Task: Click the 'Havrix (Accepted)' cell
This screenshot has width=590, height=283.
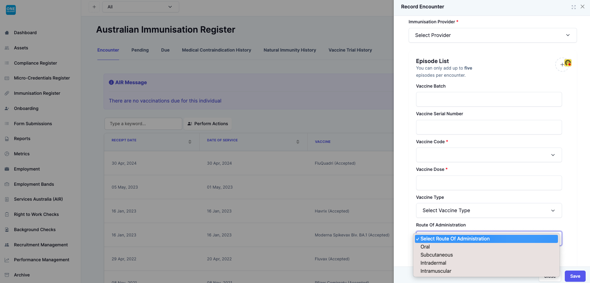Action: (332, 211)
